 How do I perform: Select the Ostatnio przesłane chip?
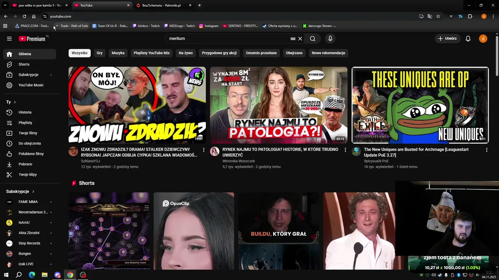coord(261,53)
